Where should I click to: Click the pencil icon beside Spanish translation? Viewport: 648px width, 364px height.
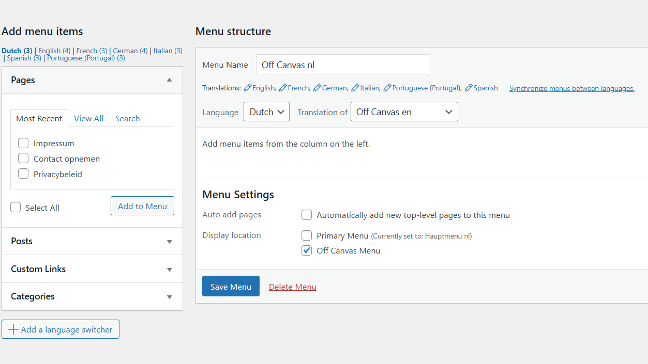469,88
